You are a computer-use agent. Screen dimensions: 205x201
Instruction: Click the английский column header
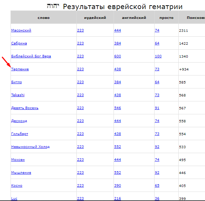[134, 17]
